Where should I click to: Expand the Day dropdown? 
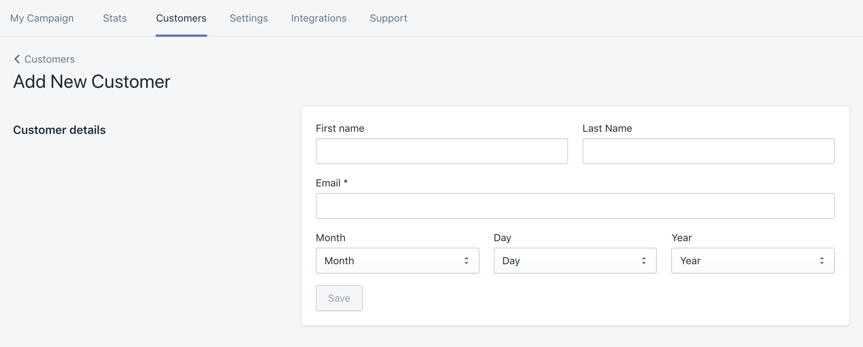coord(574,261)
